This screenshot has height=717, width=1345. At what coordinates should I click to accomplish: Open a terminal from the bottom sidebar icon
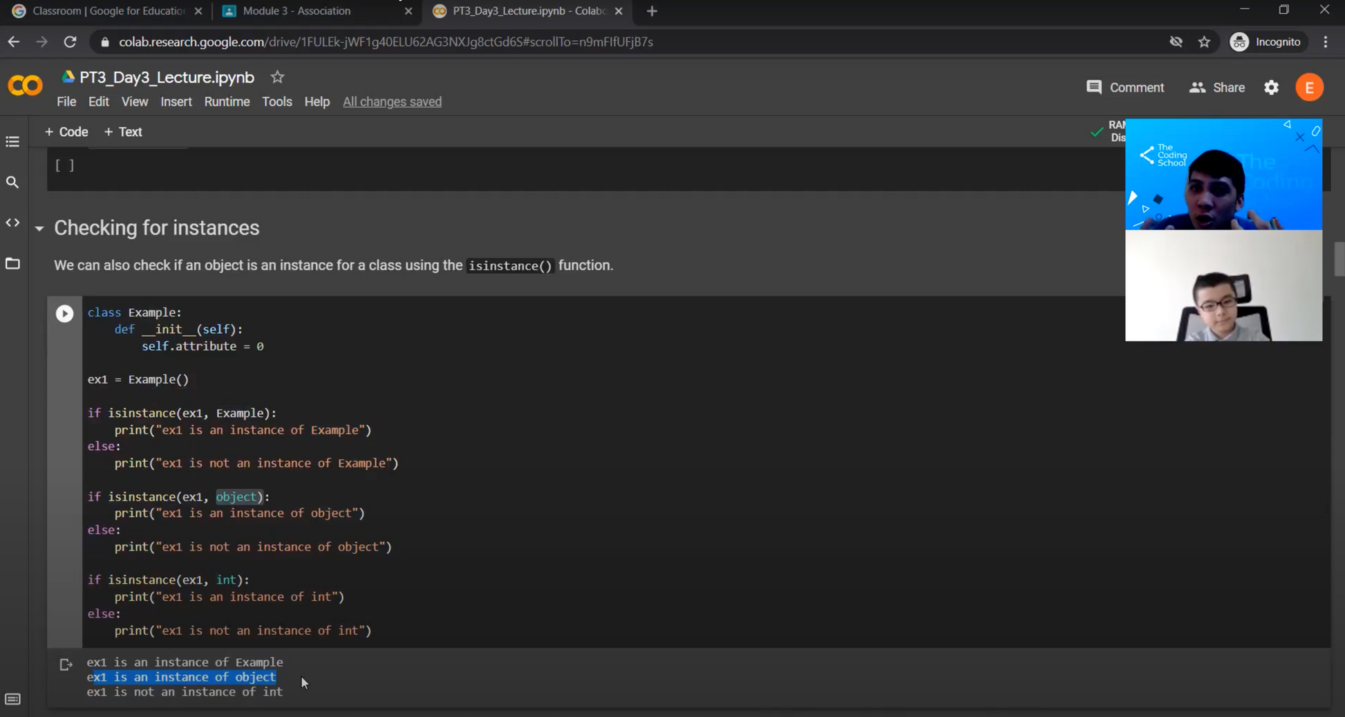click(12, 699)
